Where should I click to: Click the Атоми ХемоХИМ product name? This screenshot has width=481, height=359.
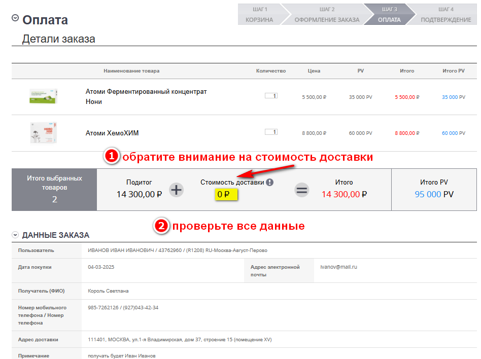[112, 133]
